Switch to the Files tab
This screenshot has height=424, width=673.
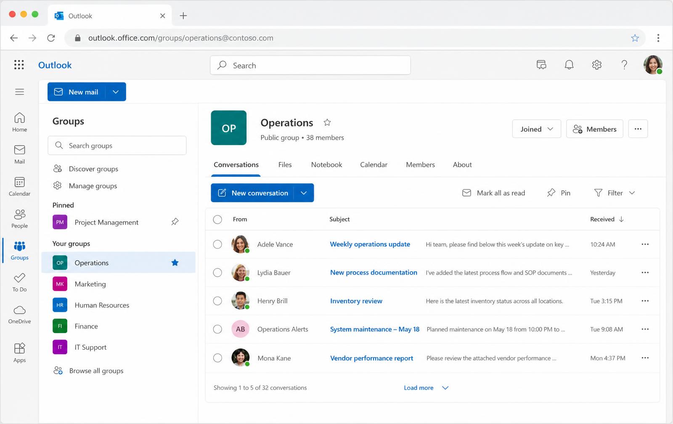285,164
